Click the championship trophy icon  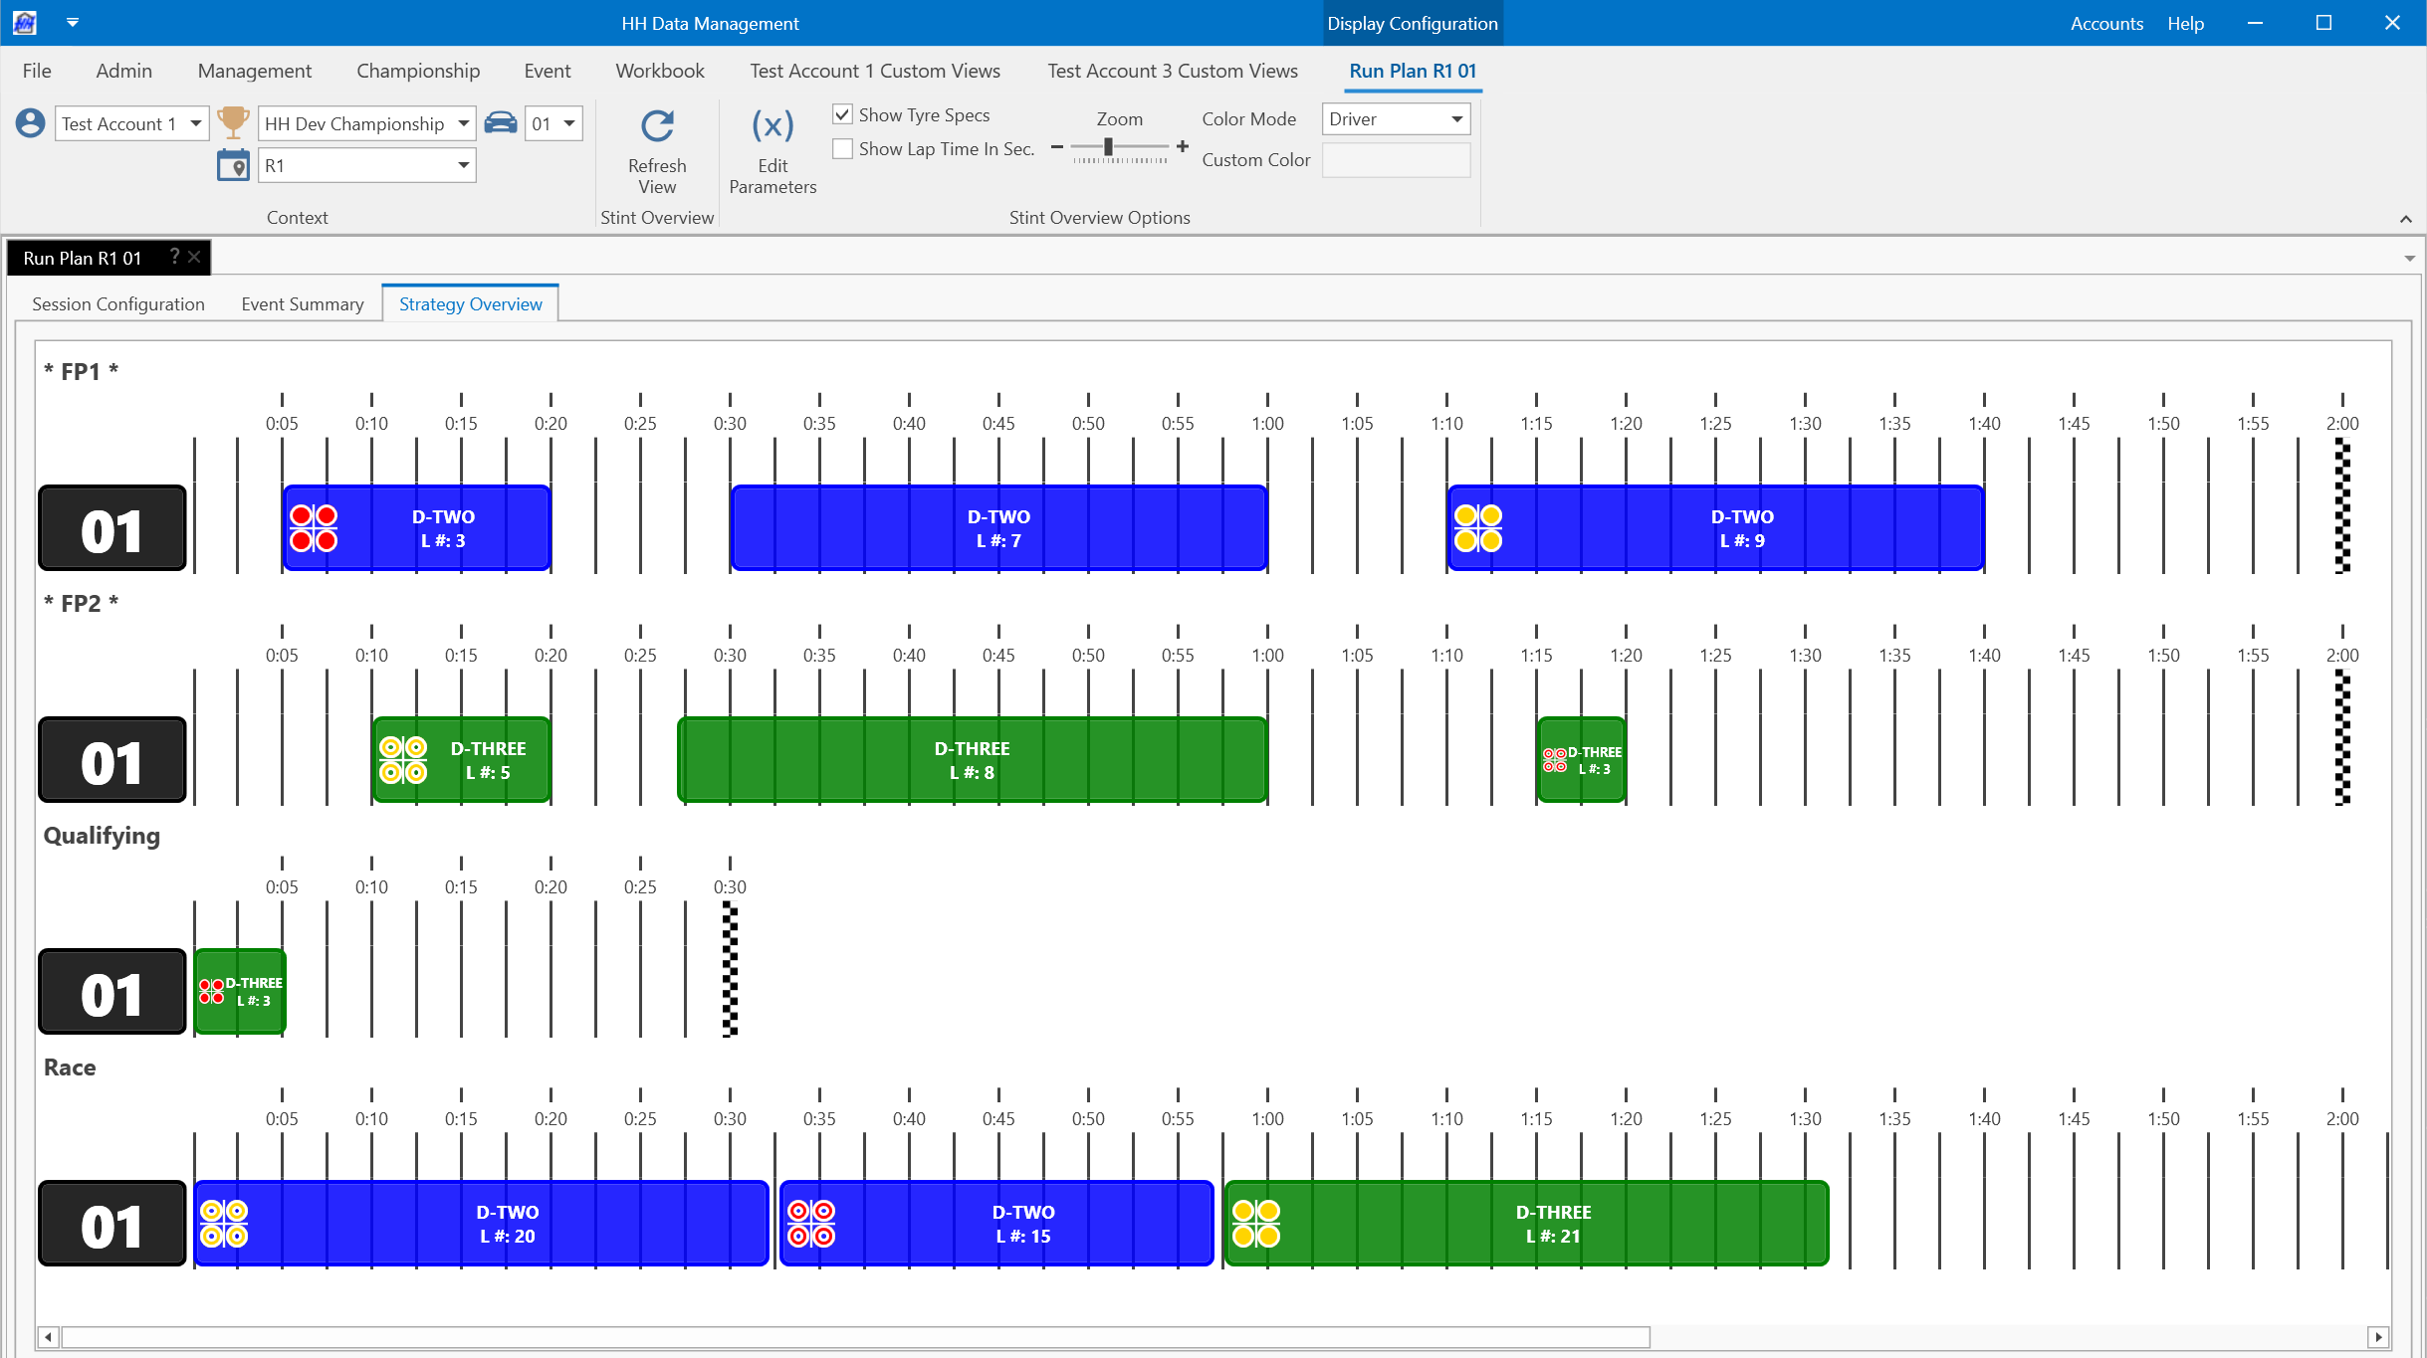coord(233,122)
